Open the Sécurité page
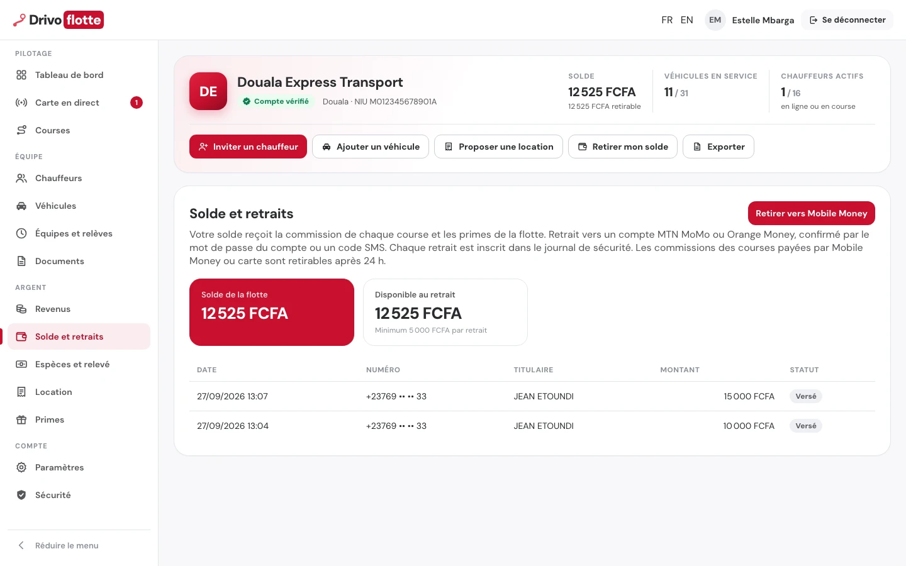This screenshot has width=906, height=566. (79, 495)
